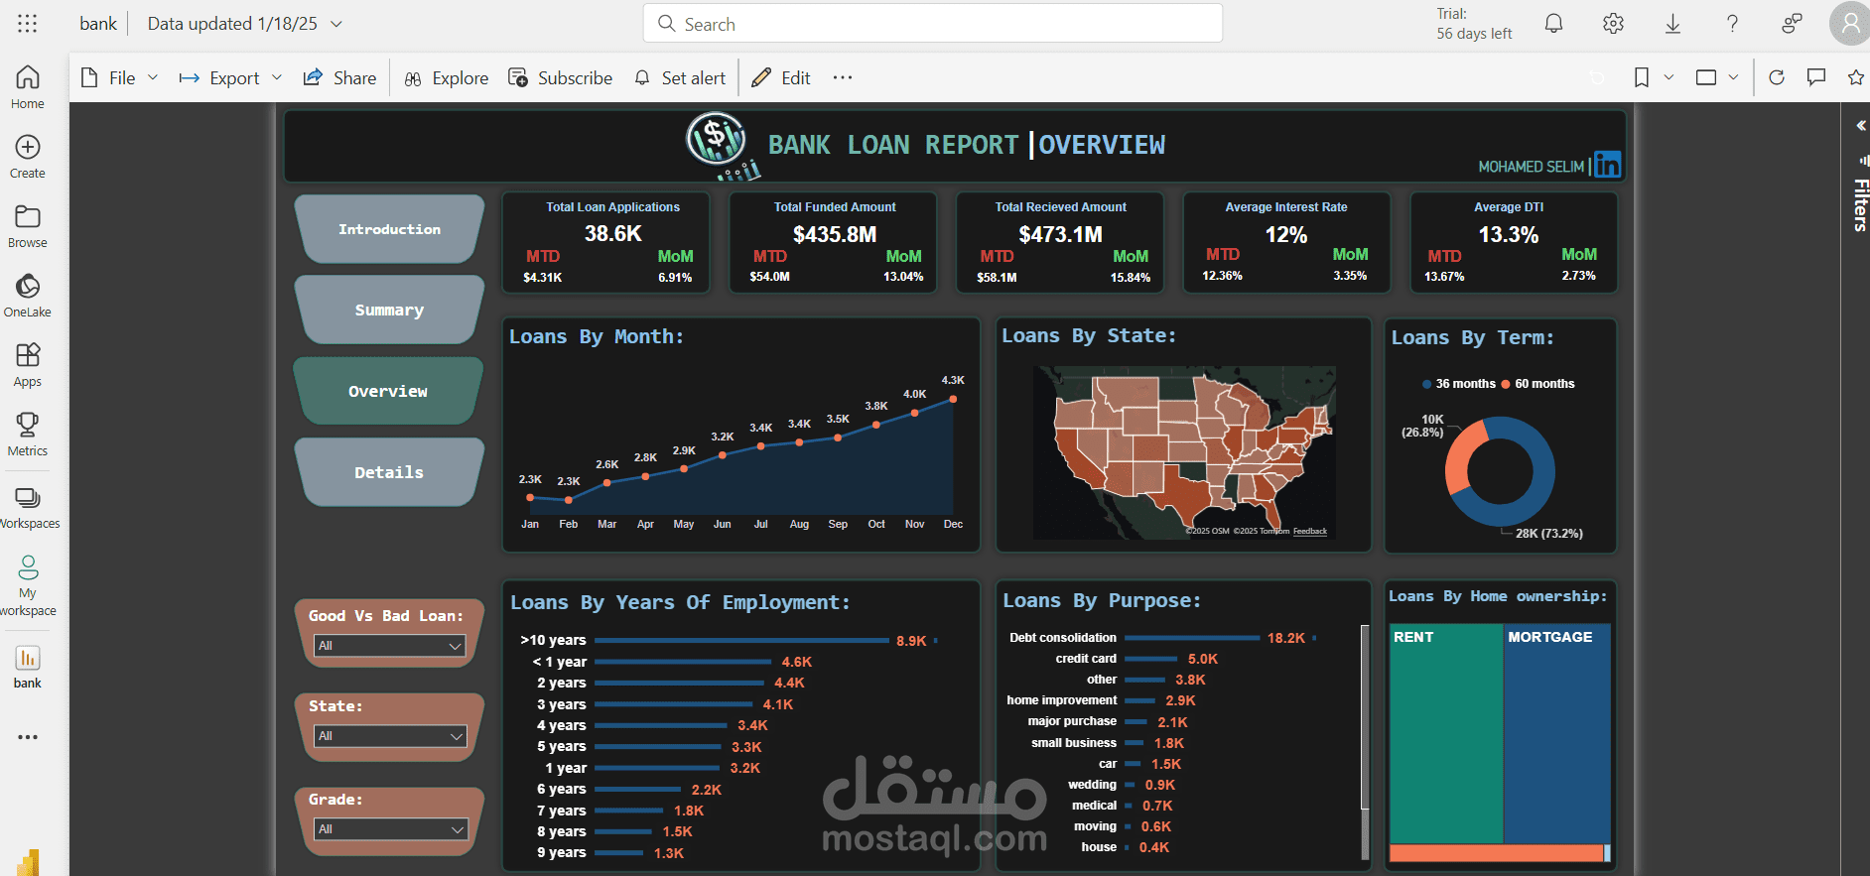Go to the Introduction page button
Viewport: 1870px width, 876px height.
389,229
